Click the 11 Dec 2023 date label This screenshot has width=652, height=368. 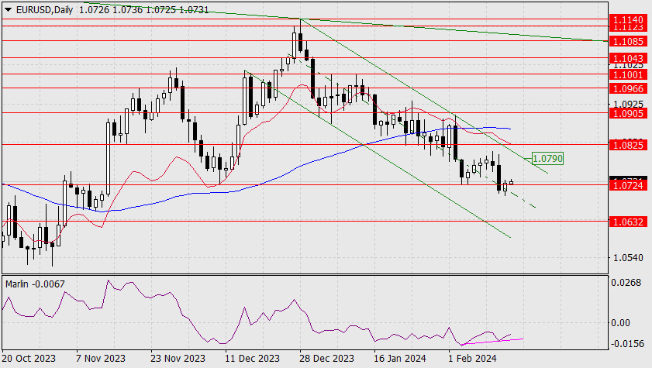(x=252, y=358)
